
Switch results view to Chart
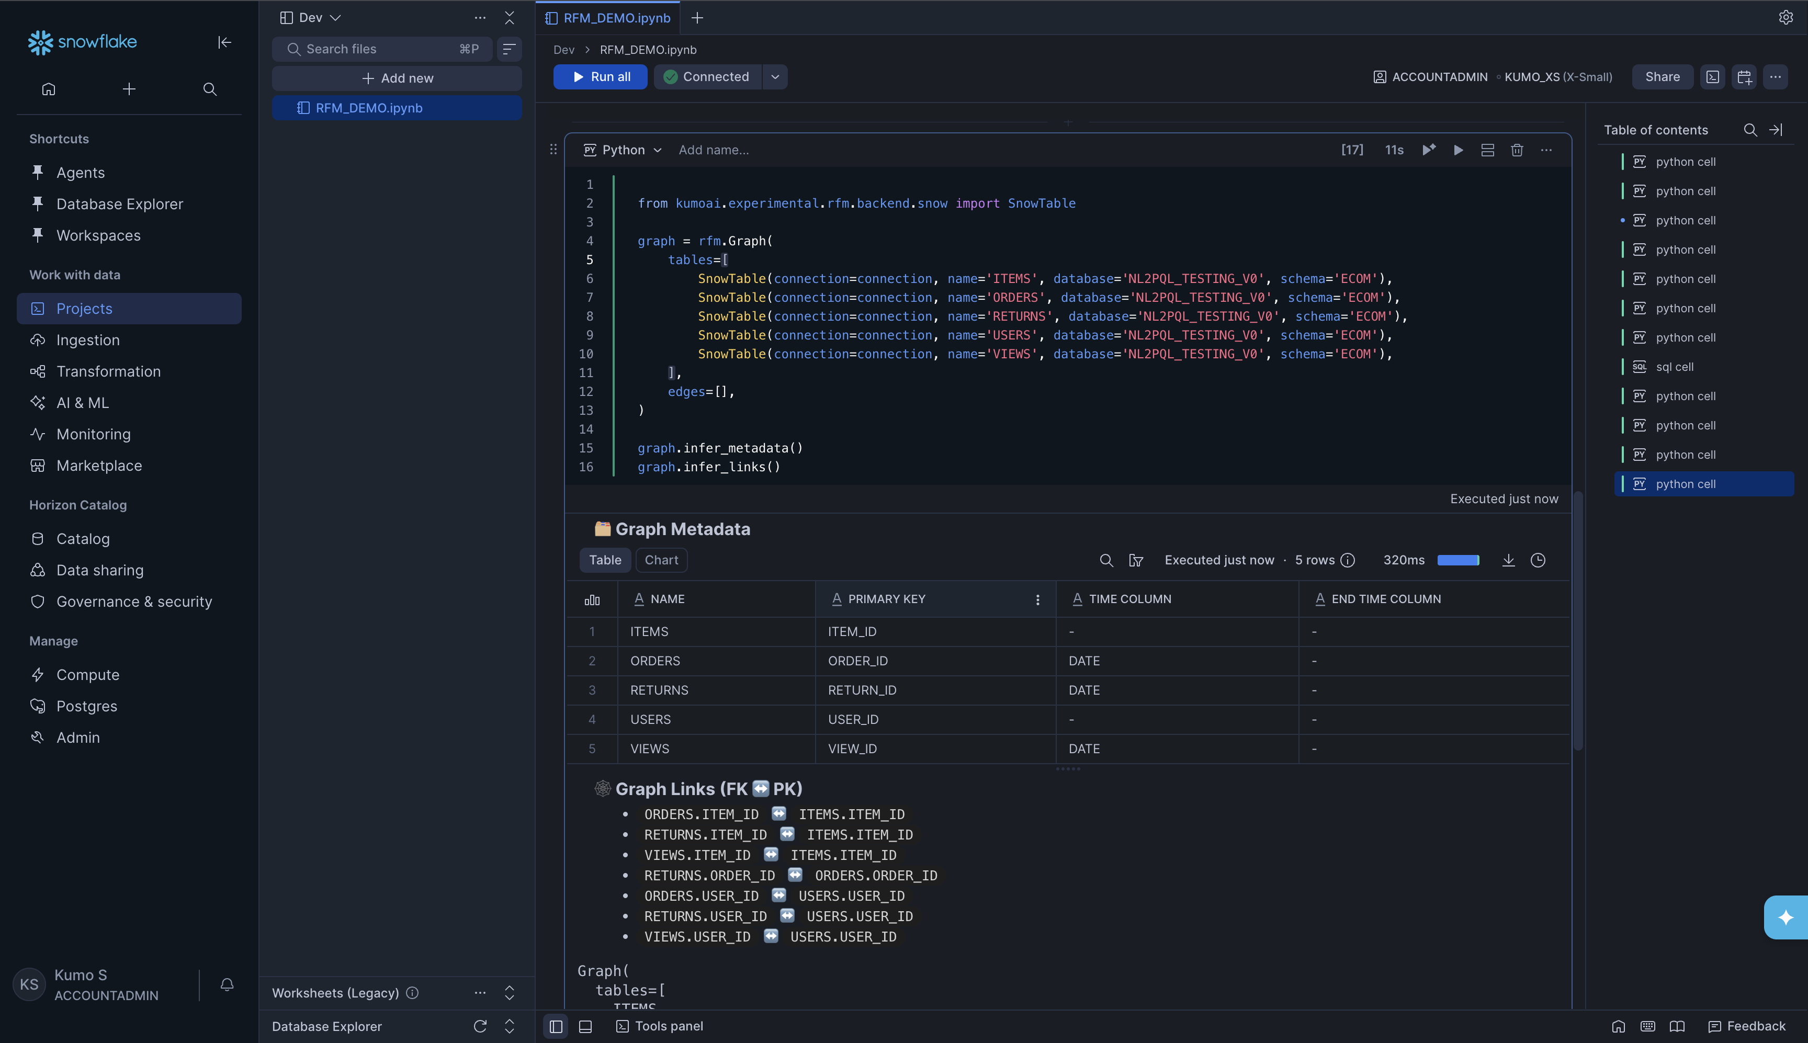tap(660, 560)
